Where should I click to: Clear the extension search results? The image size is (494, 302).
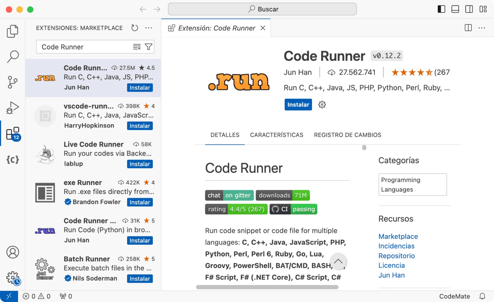pos(136,47)
